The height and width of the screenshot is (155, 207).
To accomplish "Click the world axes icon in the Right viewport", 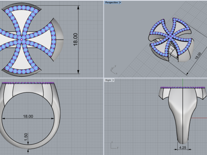I will click(114, 145).
